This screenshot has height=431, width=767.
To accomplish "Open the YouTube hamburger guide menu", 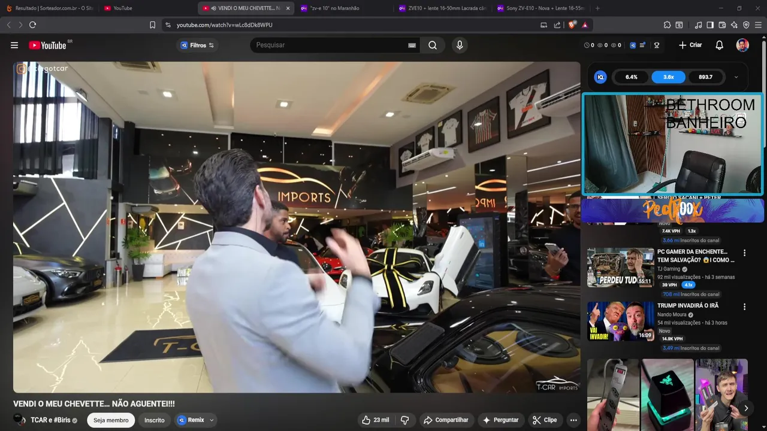I will (14, 45).
